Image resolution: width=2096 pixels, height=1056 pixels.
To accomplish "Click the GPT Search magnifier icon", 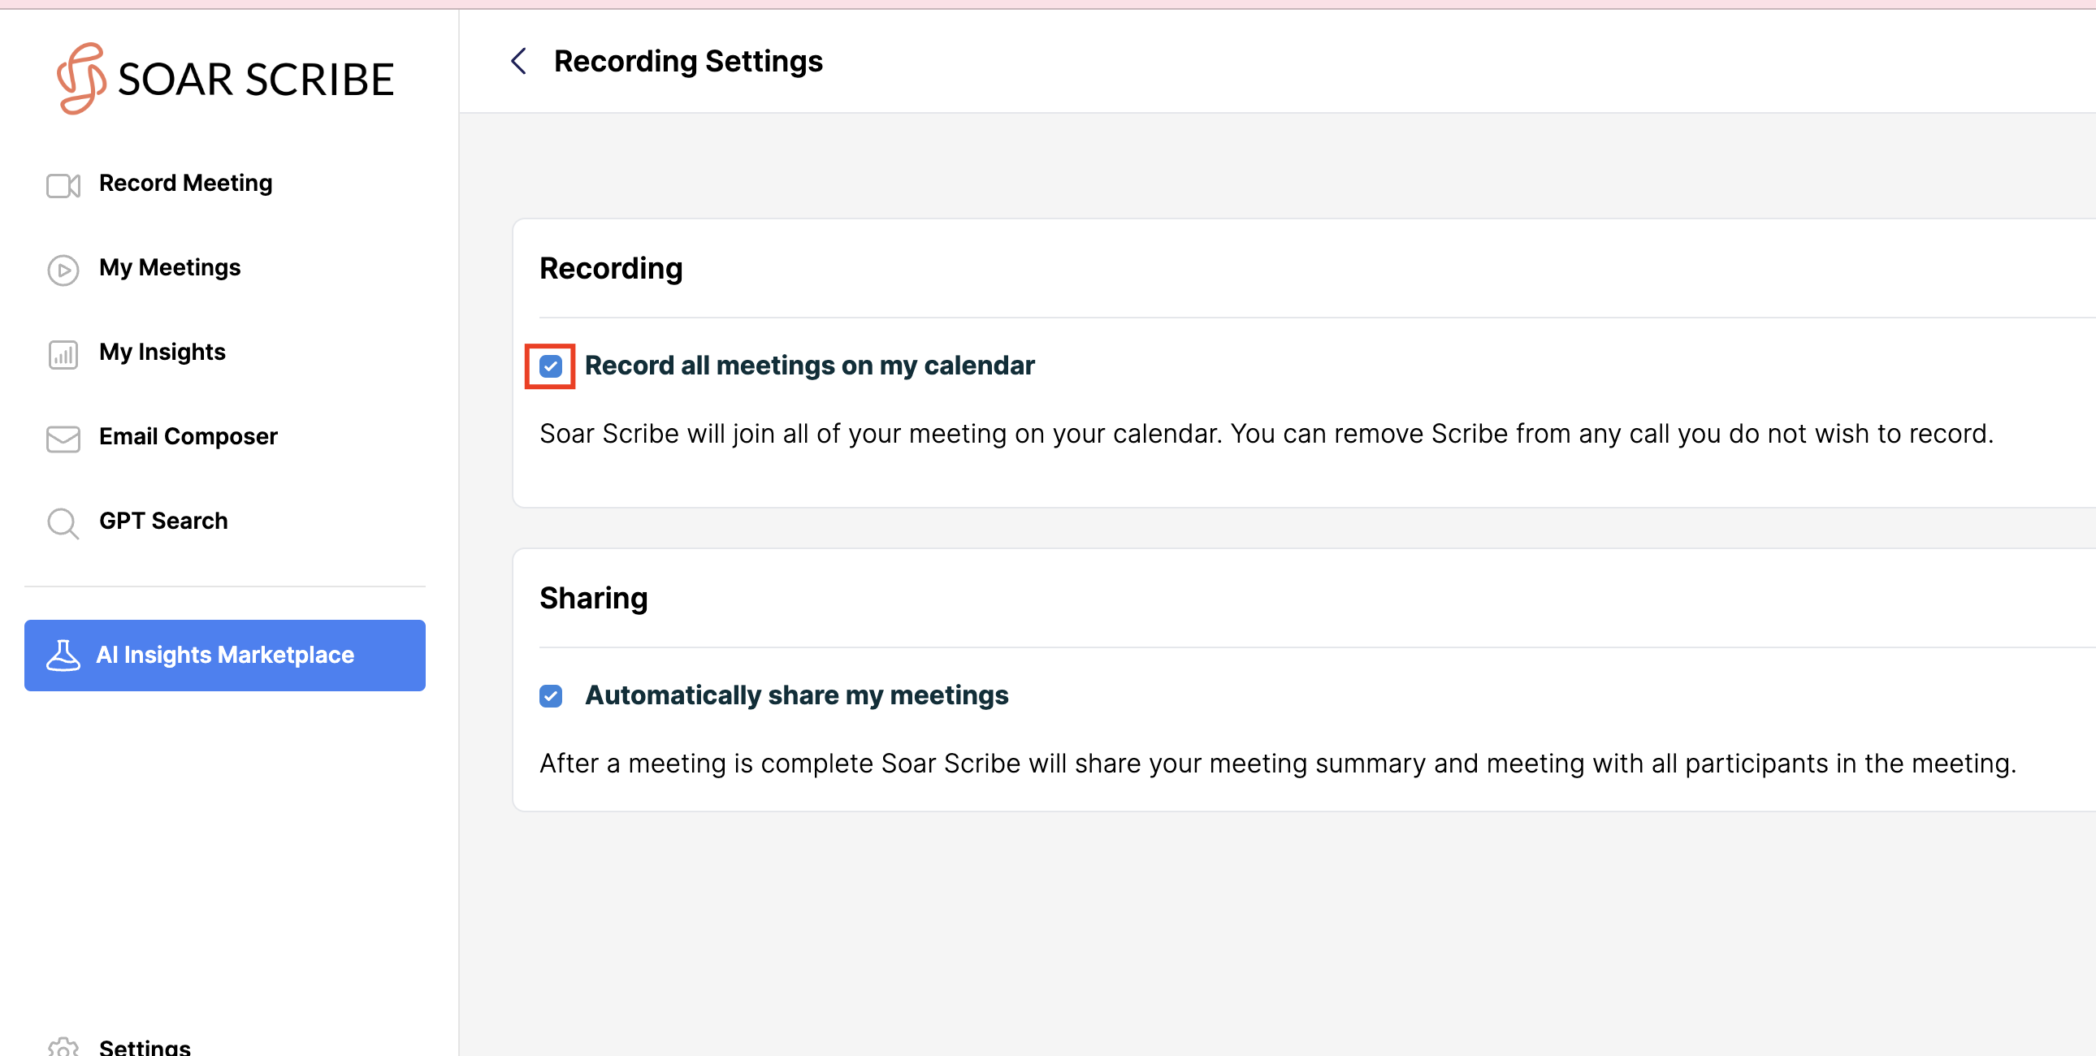I will (63, 522).
